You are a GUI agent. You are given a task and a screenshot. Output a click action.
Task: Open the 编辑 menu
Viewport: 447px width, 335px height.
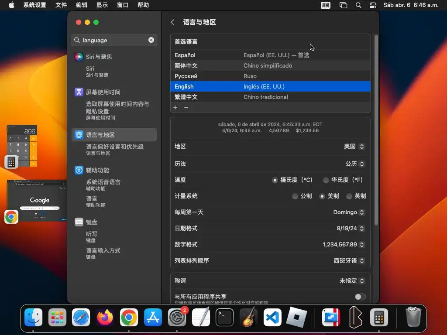(x=82, y=5)
